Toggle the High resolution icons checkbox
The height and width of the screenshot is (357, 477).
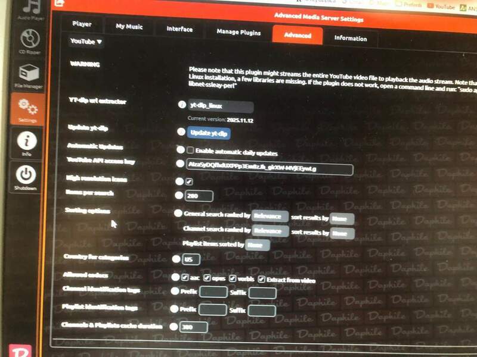point(189,181)
